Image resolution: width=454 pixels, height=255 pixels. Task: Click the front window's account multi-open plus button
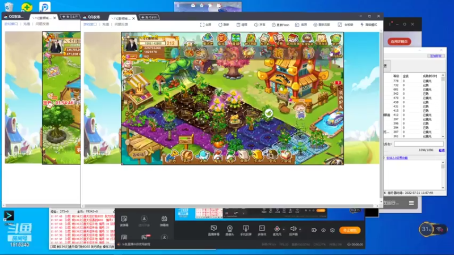point(149,18)
